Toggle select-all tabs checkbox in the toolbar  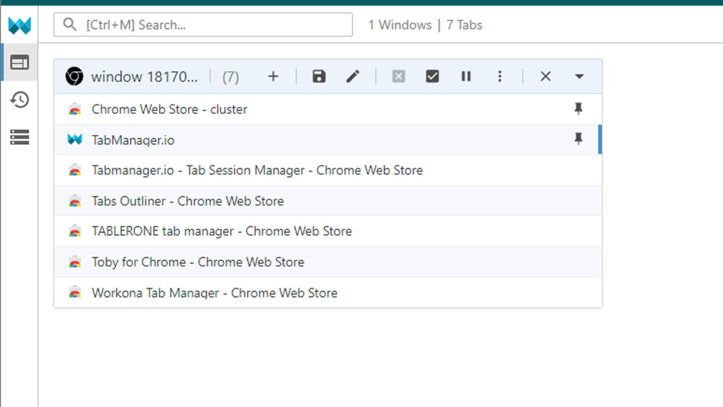pyautogui.click(x=432, y=76)
